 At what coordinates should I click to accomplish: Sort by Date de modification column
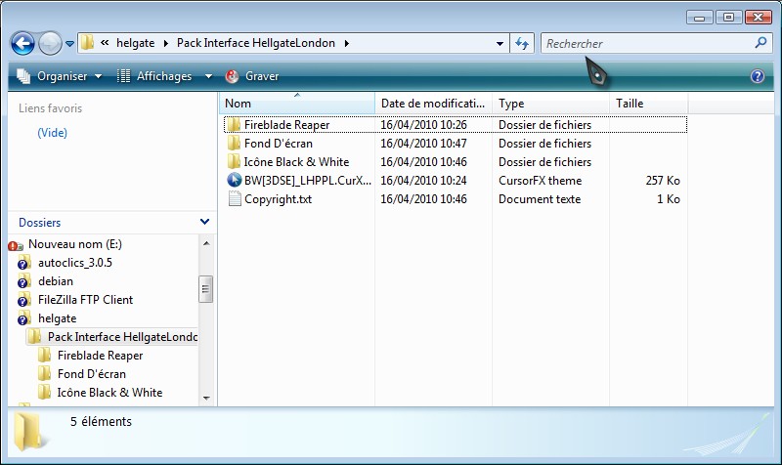point(433,104)
